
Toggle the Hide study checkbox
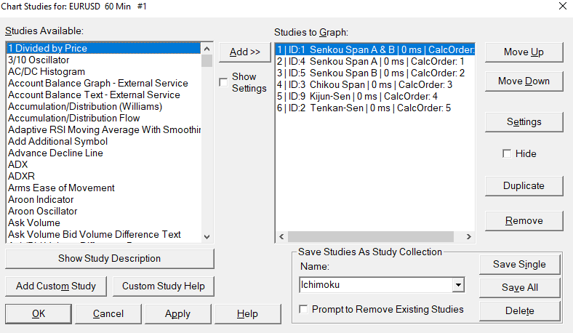[x=507, y=154]
